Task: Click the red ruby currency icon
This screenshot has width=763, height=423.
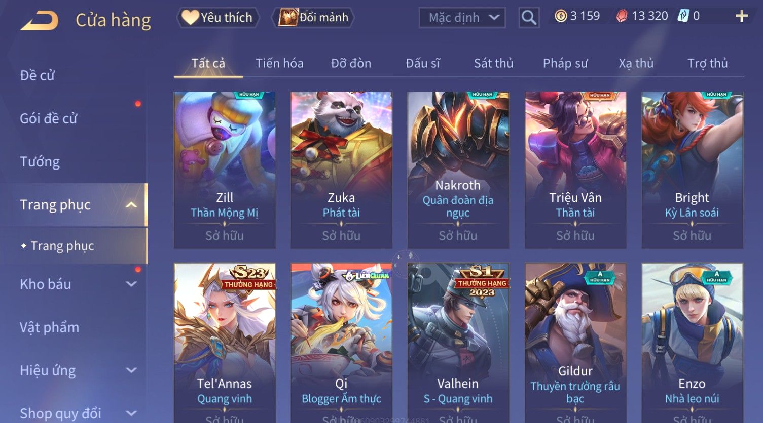Action: point(622,16)
